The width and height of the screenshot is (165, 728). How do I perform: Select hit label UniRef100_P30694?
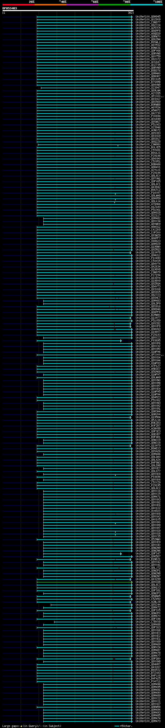coord(148,116)
